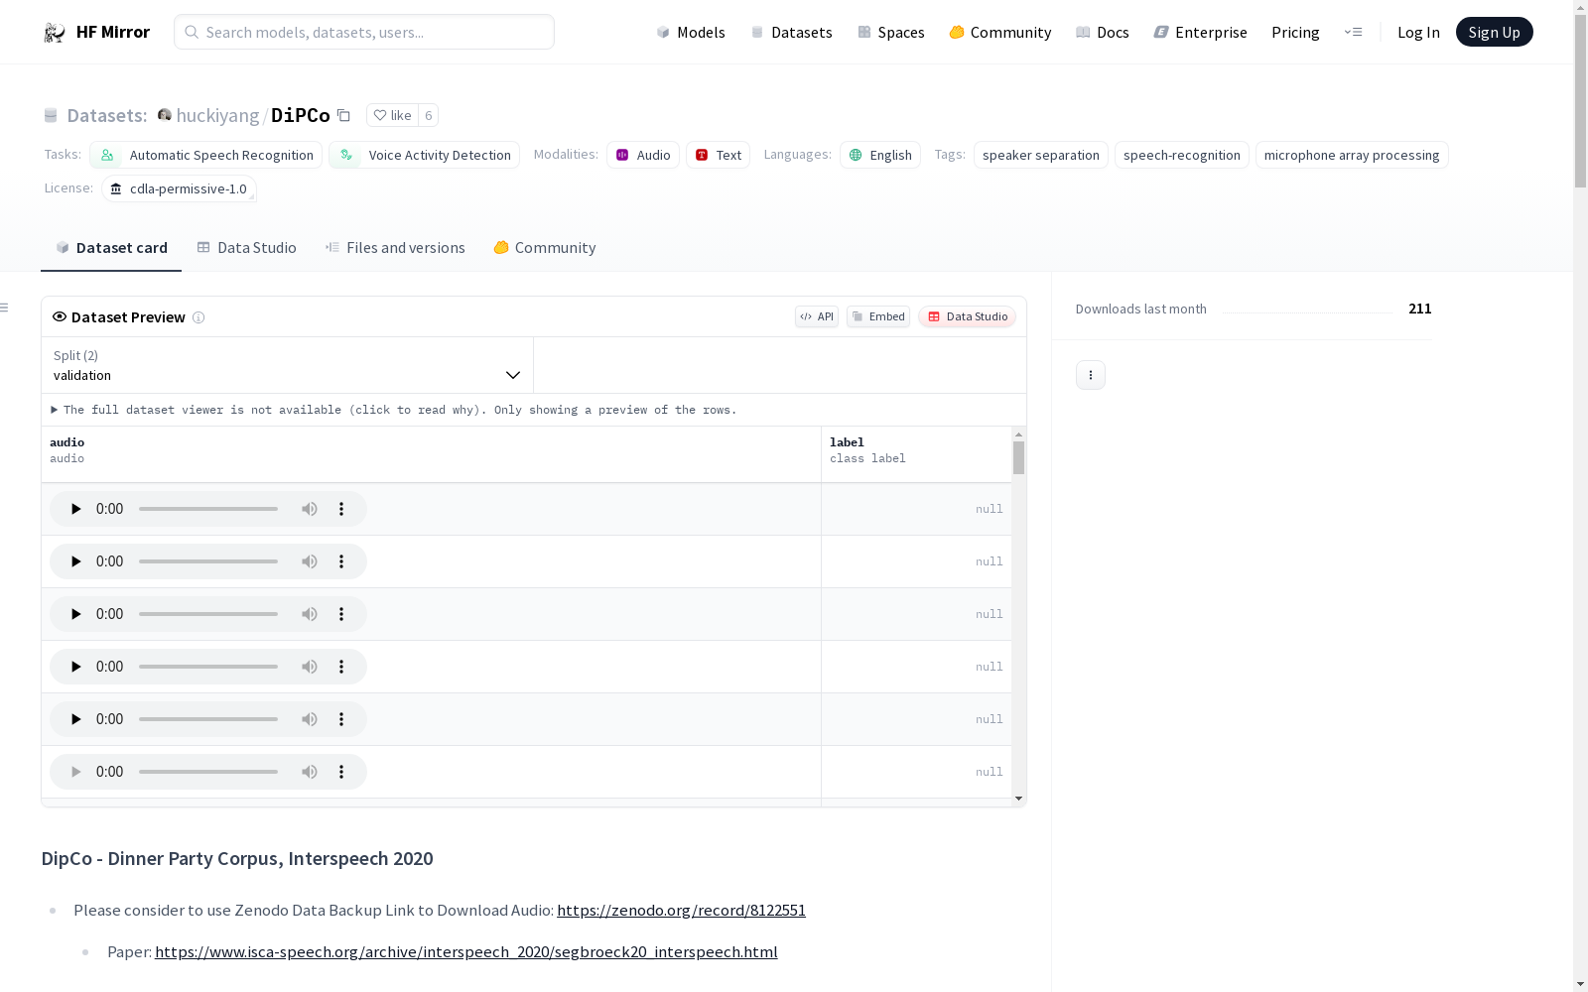Play the third audio row
The width and height of the screenshot is (1588, 992).
pyautogui.click(x=75, y=614)
